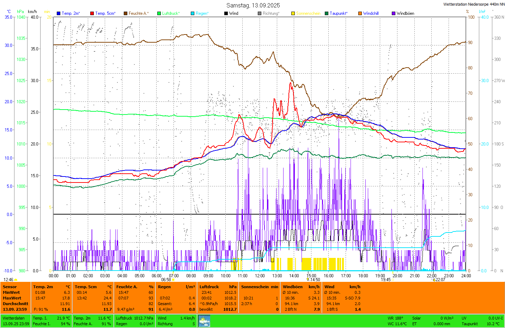Click the red Temp. 5cm legend square
Viewport: 505px width, 328px height.
coord(92,13)
